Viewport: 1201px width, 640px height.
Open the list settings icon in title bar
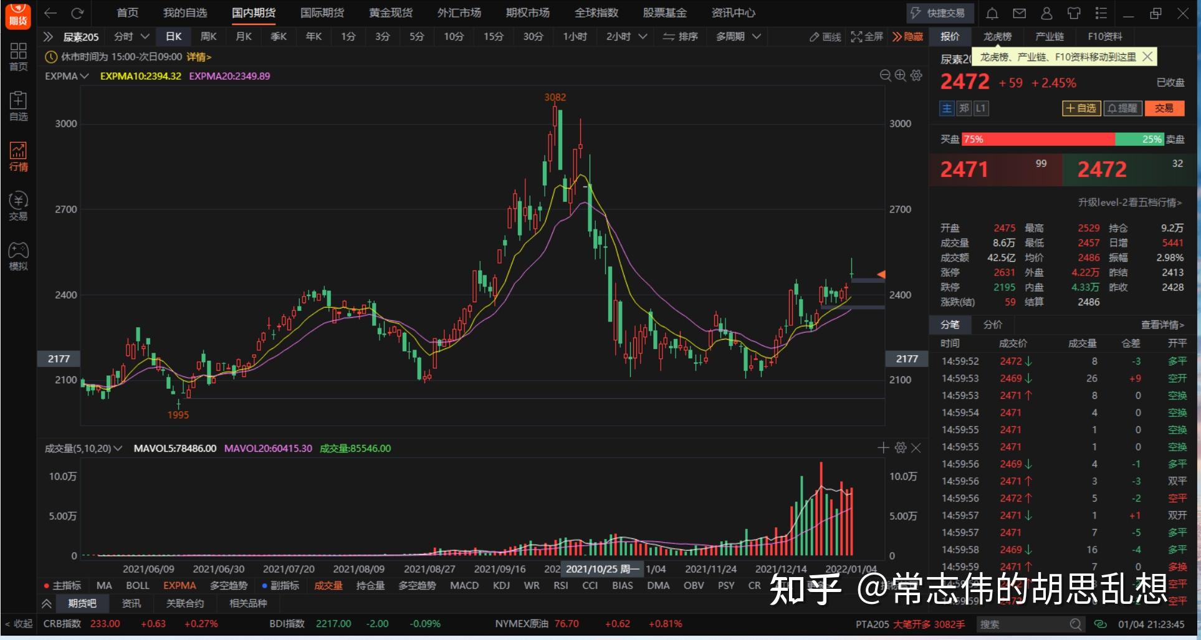(x=1101, y=13)
